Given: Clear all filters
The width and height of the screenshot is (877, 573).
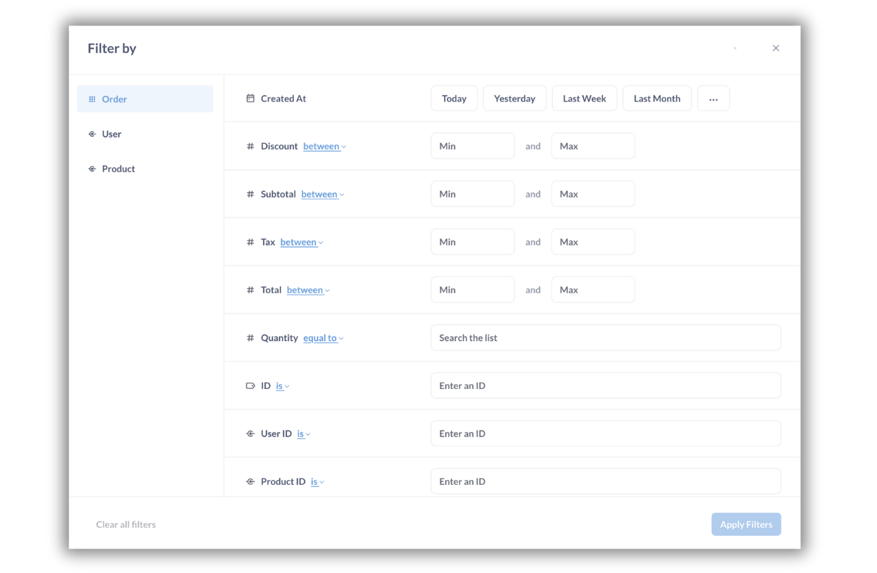Looking at the screenshot, I should point(125,524).
